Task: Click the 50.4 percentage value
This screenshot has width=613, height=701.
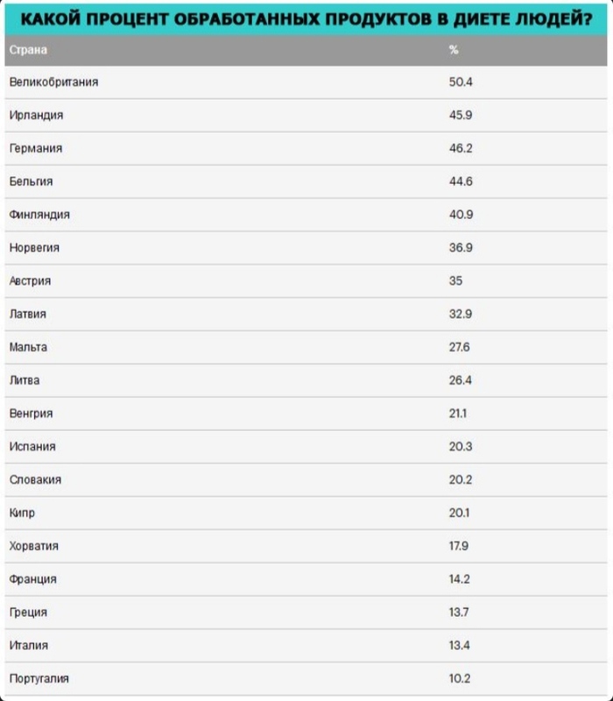Action: click(x=461, y=82)
